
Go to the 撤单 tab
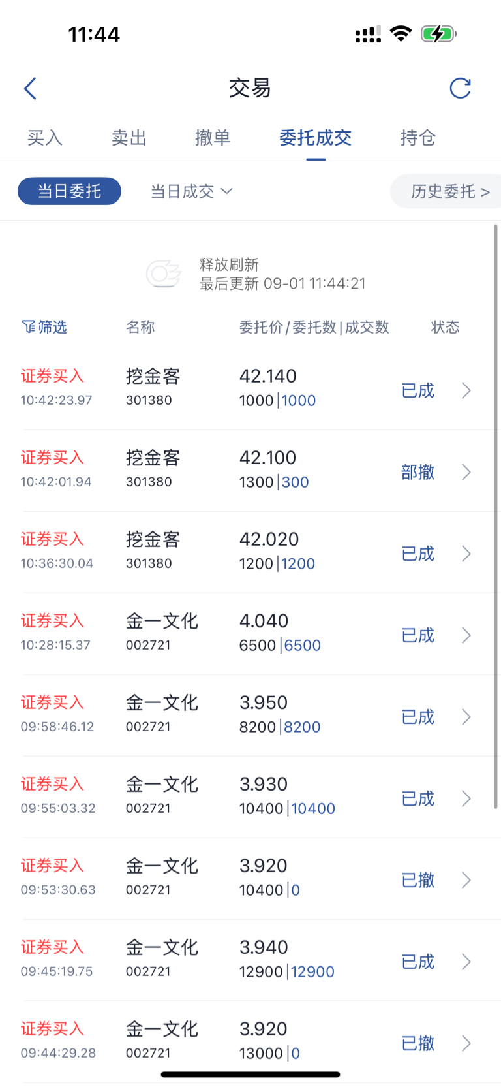click(213, 138)
